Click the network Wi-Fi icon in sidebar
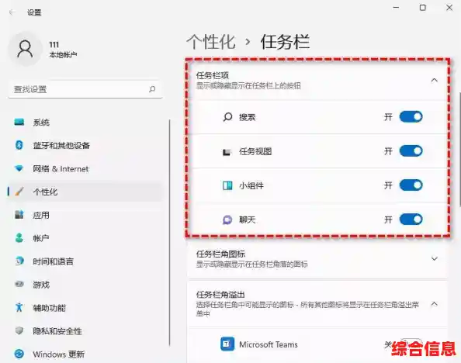The width and height of the screenshot is (461, 363). pyautogui.click(x=19, y=168)
